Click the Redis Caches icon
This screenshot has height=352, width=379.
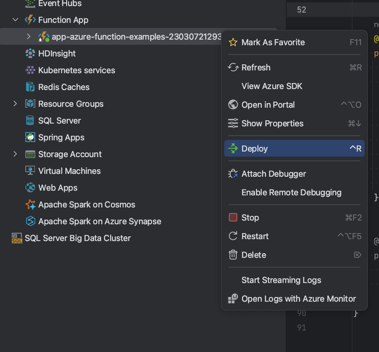[30, 87]
